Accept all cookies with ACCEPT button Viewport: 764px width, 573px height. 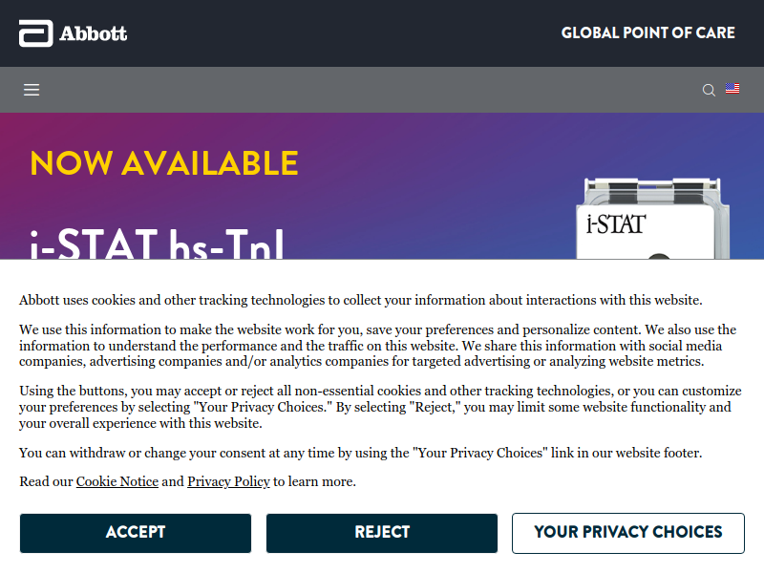pyautogui.click(x=136, y=533)
